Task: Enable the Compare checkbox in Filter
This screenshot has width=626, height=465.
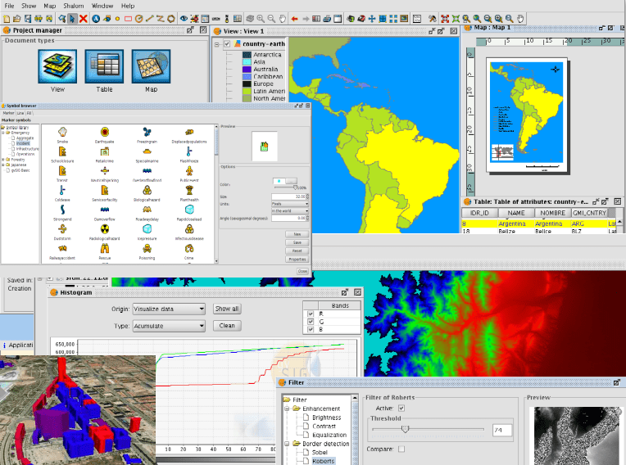Action: click(x=401, y=449)
